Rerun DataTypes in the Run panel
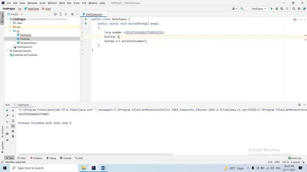 pyautogui.click(x=7, y=110)
